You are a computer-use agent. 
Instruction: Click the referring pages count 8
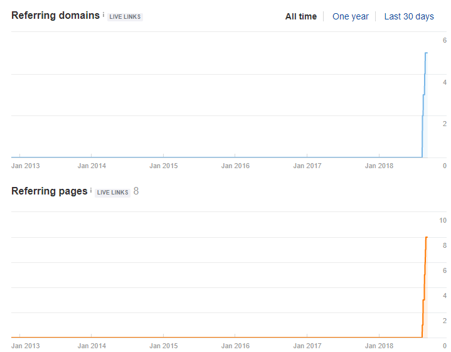[136, 191]
